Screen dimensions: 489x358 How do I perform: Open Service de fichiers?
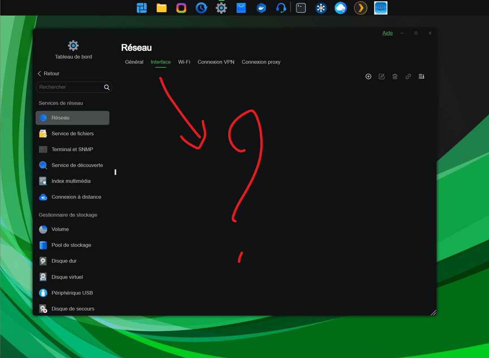point(73,134)
